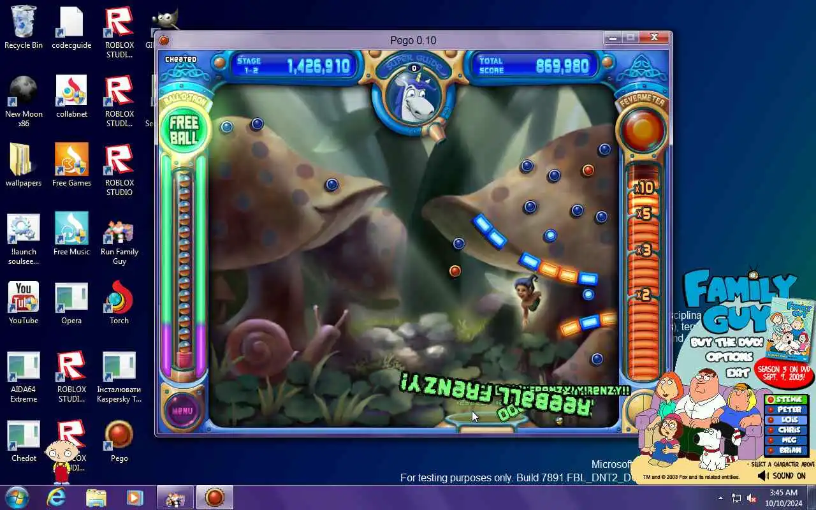Click the orange peg on the right mushroom cap
Image resolution: width=816 pixels, height=510 pixels.
pyautogui.click(x=588, y=170)
